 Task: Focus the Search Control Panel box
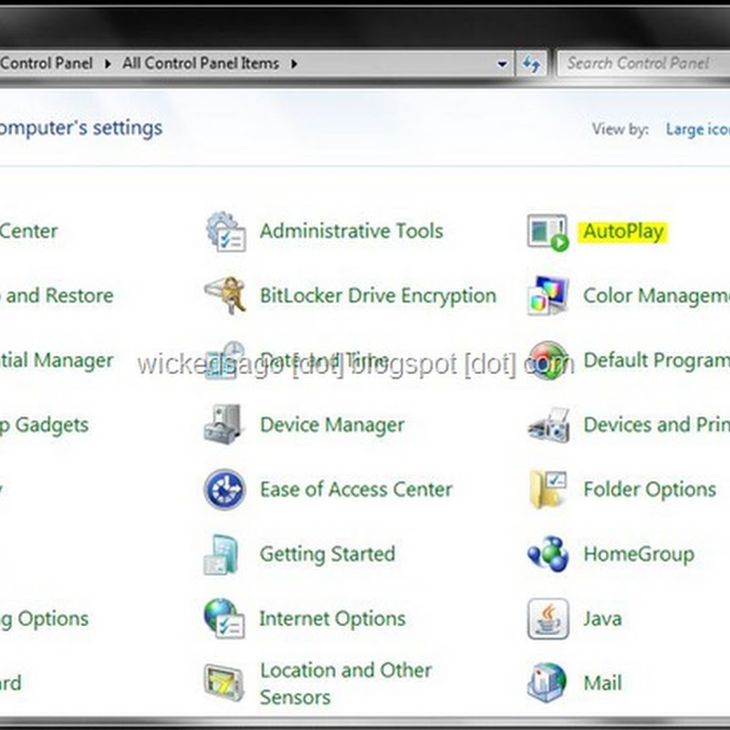point(644,63)
